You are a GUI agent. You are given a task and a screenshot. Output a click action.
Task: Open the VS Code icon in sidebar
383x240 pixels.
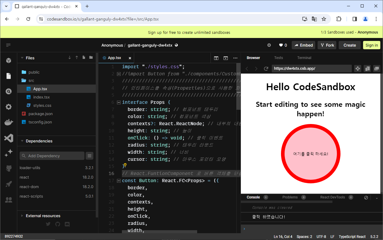9,138
